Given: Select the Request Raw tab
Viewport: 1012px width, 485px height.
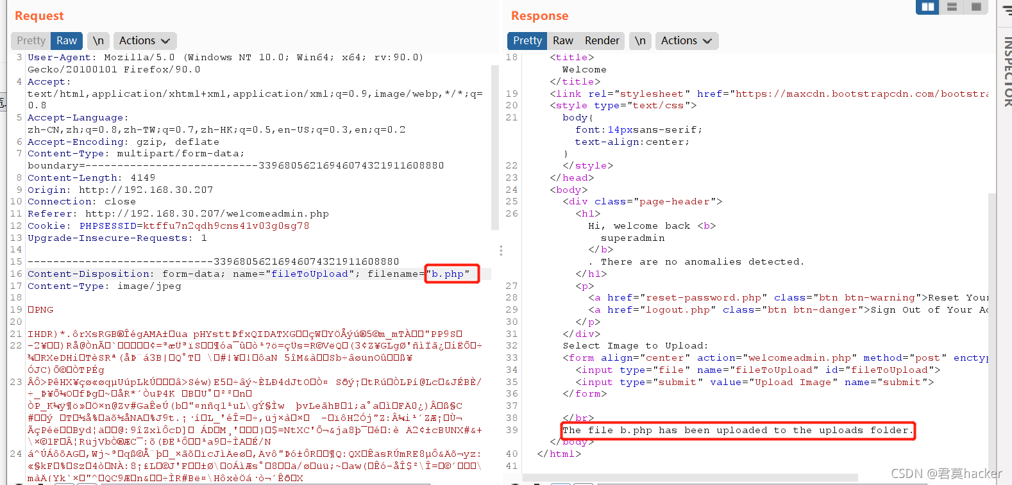Looking at the screenshot, I should coord(67,41).
